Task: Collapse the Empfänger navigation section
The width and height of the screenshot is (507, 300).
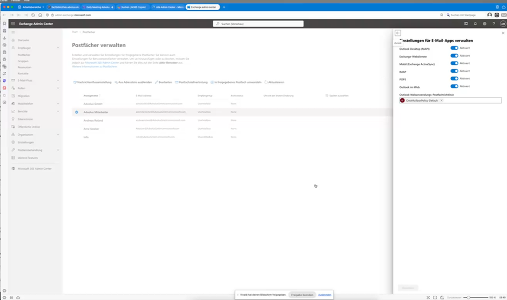Action: (x=58, y=48)
